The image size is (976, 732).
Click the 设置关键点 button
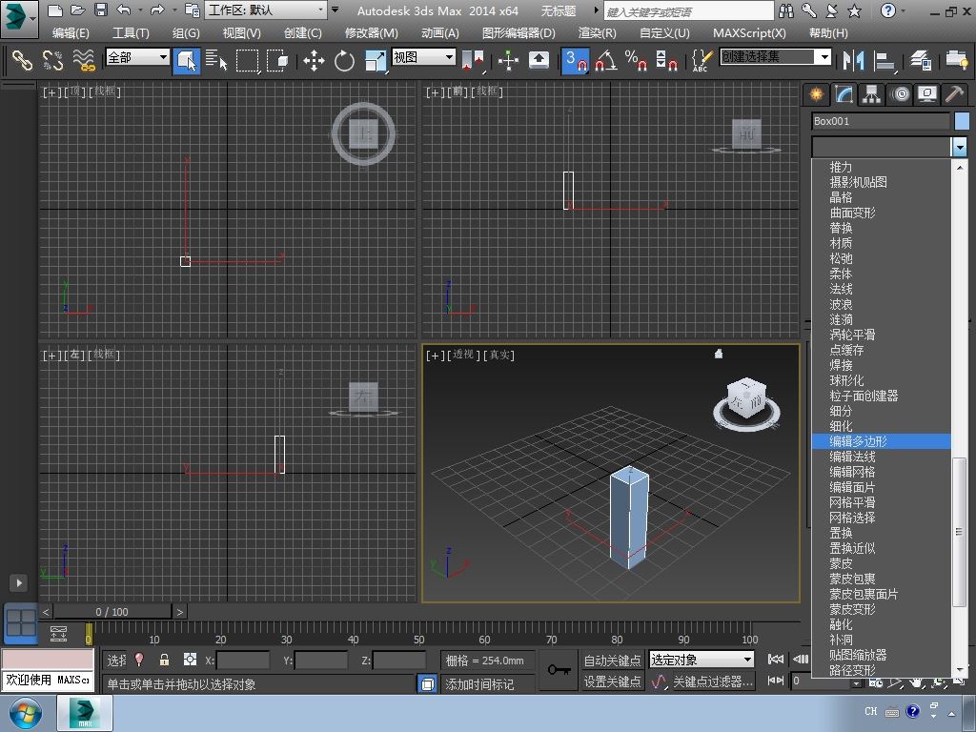[x=612, y=681]
